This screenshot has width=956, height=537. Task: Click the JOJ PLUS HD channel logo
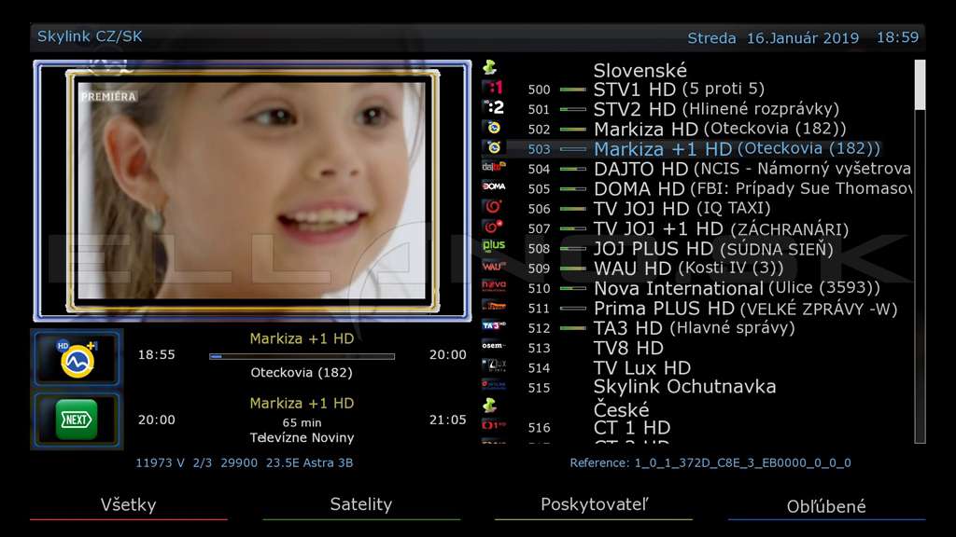493,246
